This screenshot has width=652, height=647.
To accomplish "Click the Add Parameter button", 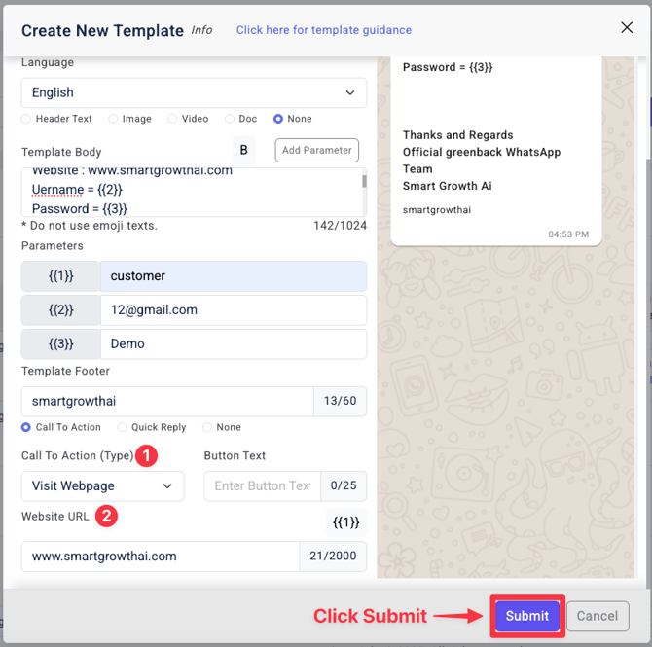I will (x=316, y=150).
